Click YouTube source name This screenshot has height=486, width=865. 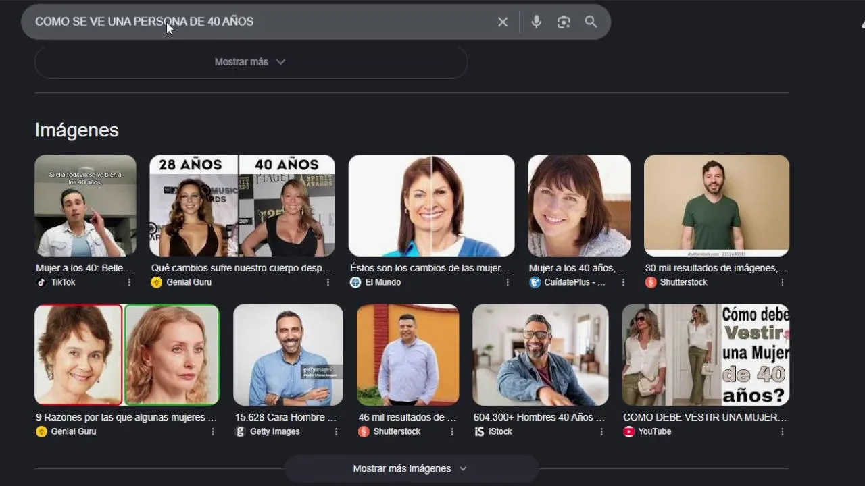pos(655,431)
